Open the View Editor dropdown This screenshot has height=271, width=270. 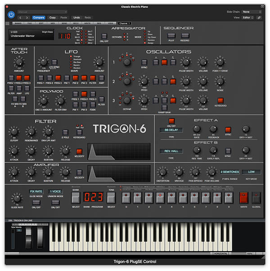[x=247, y=18]
